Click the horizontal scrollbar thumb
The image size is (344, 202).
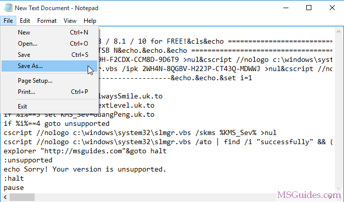pyautogui.click(x=22, y=197)
